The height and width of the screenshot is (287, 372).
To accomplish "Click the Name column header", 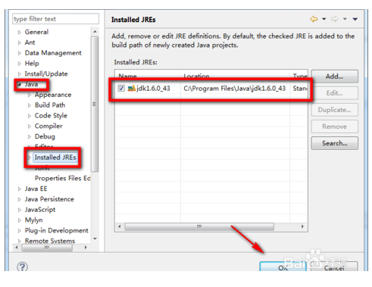I will point(148,76).
